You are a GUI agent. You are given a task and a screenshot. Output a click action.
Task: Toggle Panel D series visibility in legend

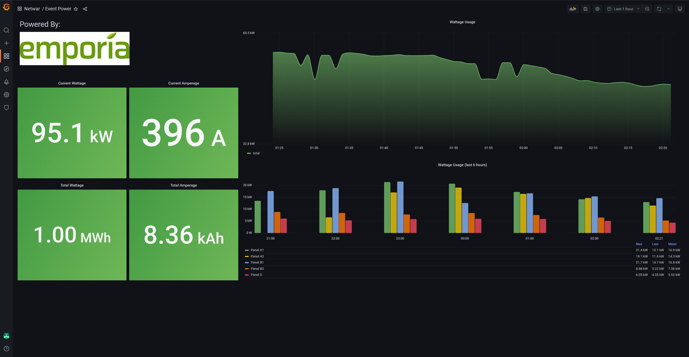pyautogui.click(x=256, y=275)
